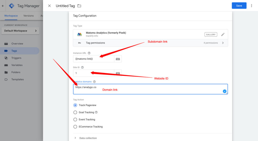The height and width of the screenshot is (141, 258).
Task: Click help icon beside Instance URL label
Action: tap(89, 53)
